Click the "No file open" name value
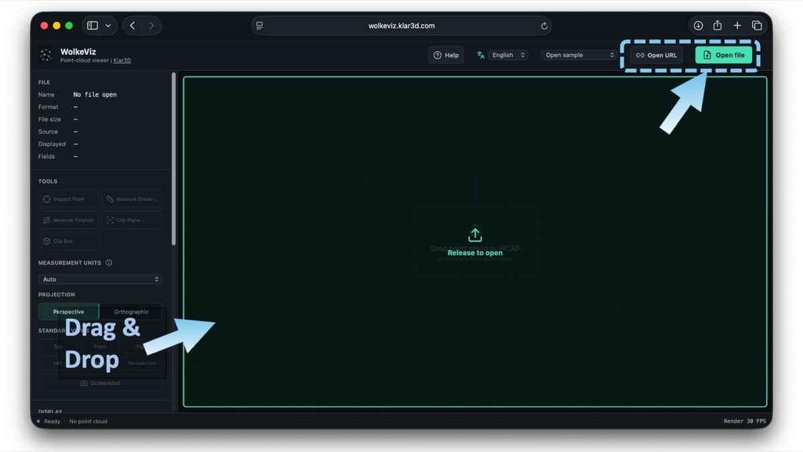Screen dimensions: 803x452 (95, 94)
